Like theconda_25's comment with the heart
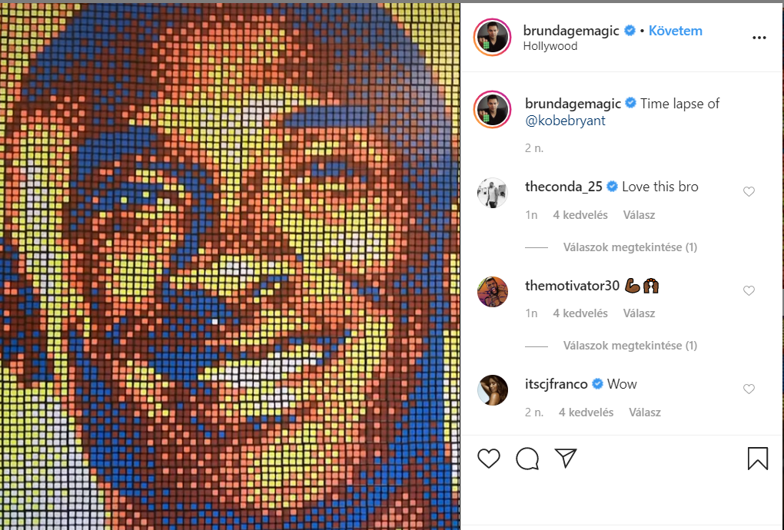 pyautogui.click(x=749, y=191)
